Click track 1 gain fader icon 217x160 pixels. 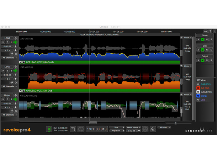pyautogui.click(x=16, y=46)
